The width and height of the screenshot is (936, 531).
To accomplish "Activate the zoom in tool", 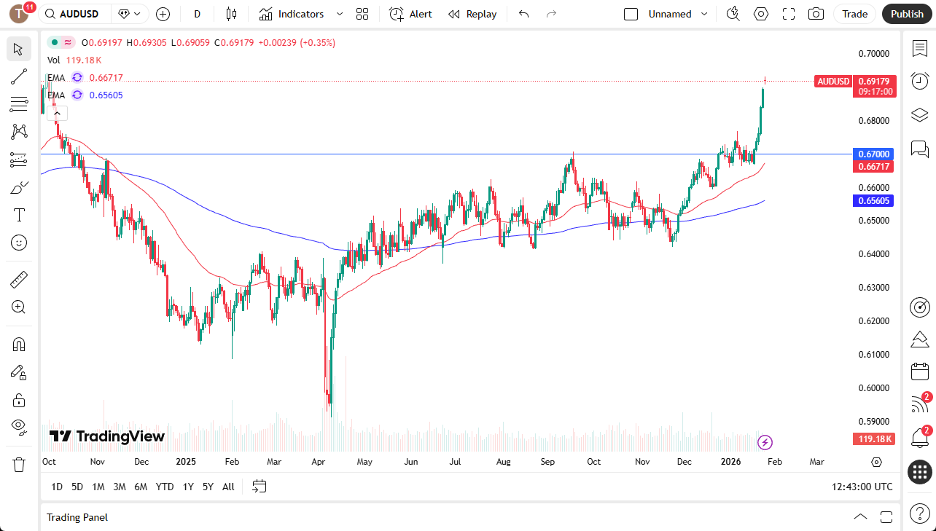I will coord(18,307).
